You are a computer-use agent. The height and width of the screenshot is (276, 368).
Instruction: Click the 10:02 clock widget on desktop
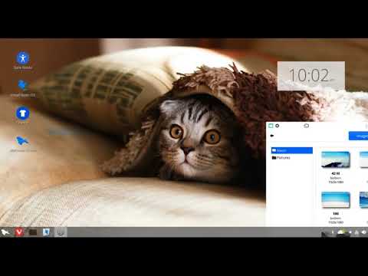pyautogui.click(x=311, y=76)
